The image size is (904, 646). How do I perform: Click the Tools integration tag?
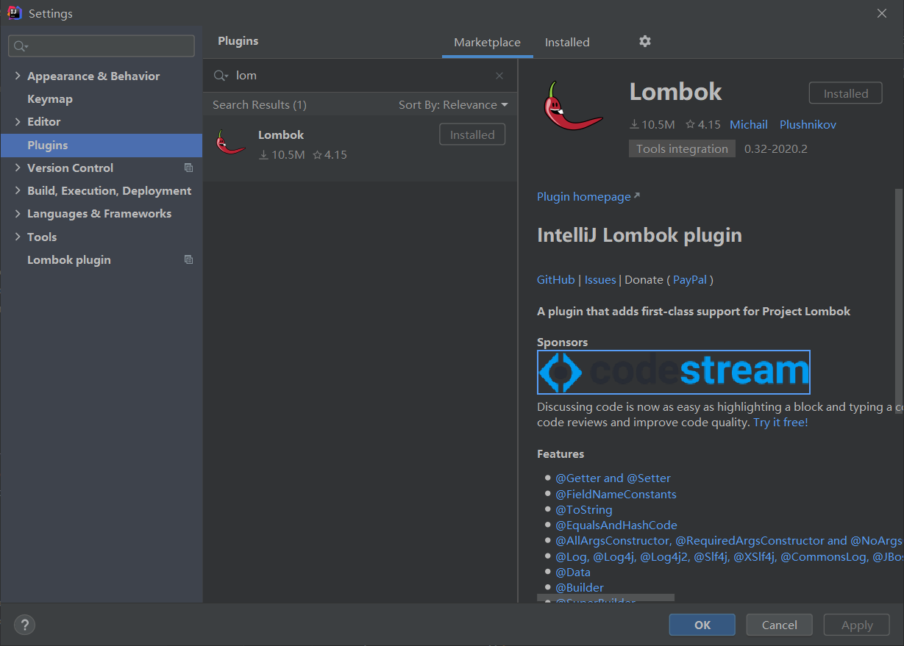click(682, 148)
